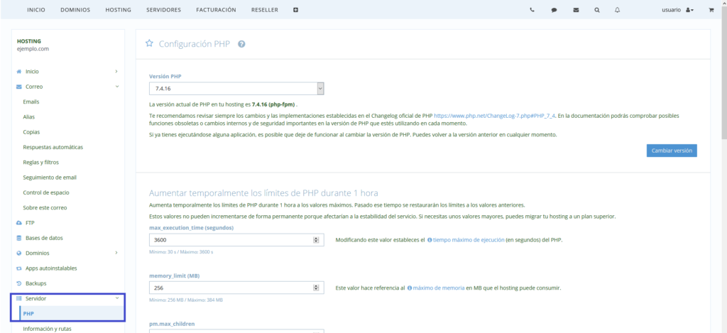Select Emails in the sidebar
Screen dimensions: 727x333
coord(31,102)
